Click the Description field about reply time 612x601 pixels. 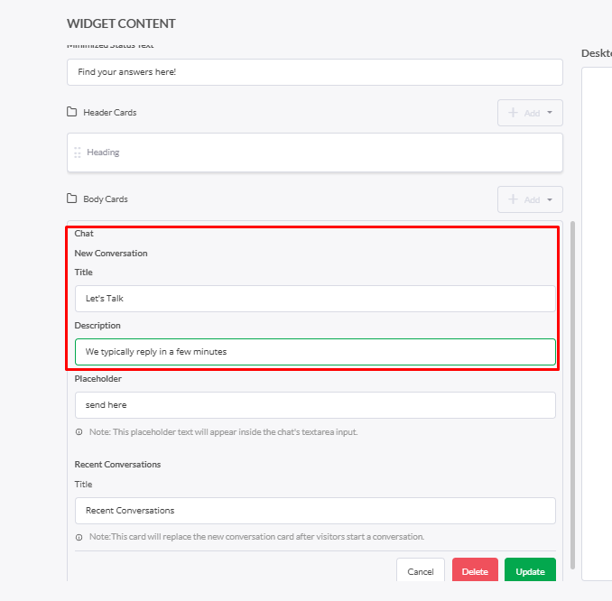click(x=315, y=352)
